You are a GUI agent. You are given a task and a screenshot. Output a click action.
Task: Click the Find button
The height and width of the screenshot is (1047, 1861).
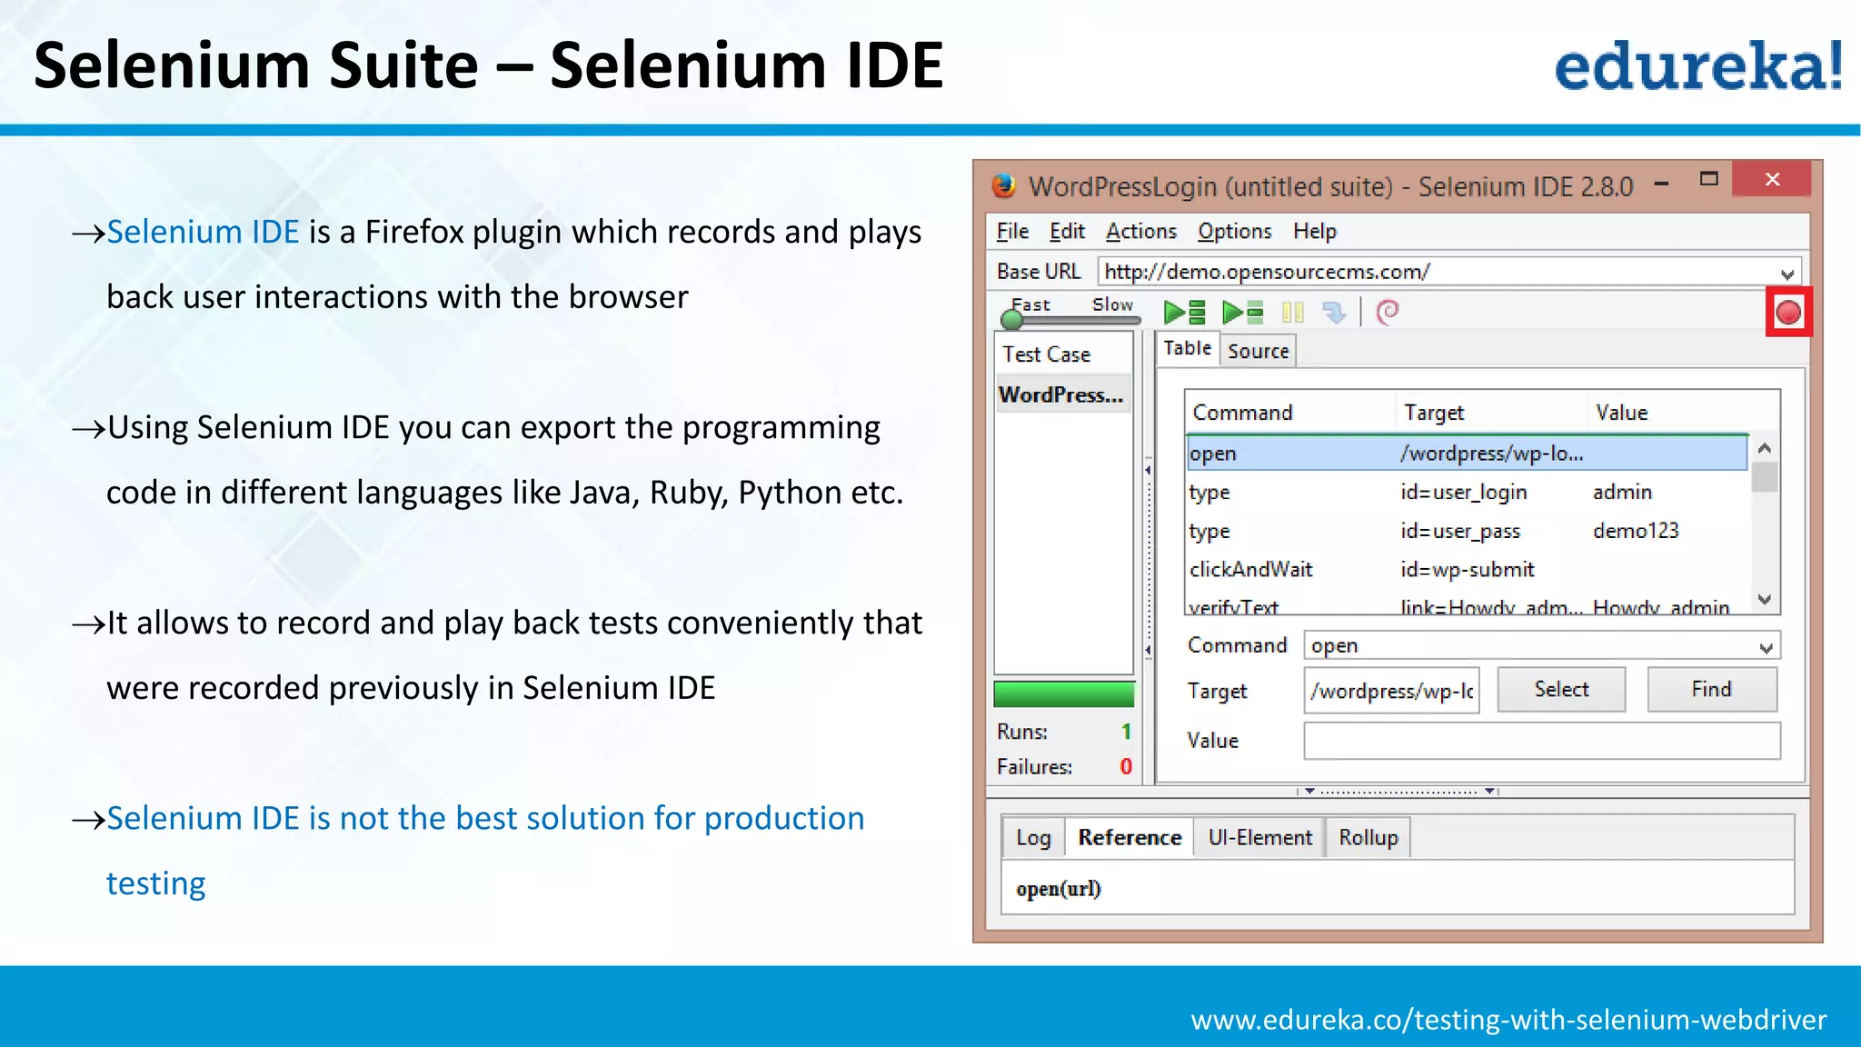(x=1712, y=689)
